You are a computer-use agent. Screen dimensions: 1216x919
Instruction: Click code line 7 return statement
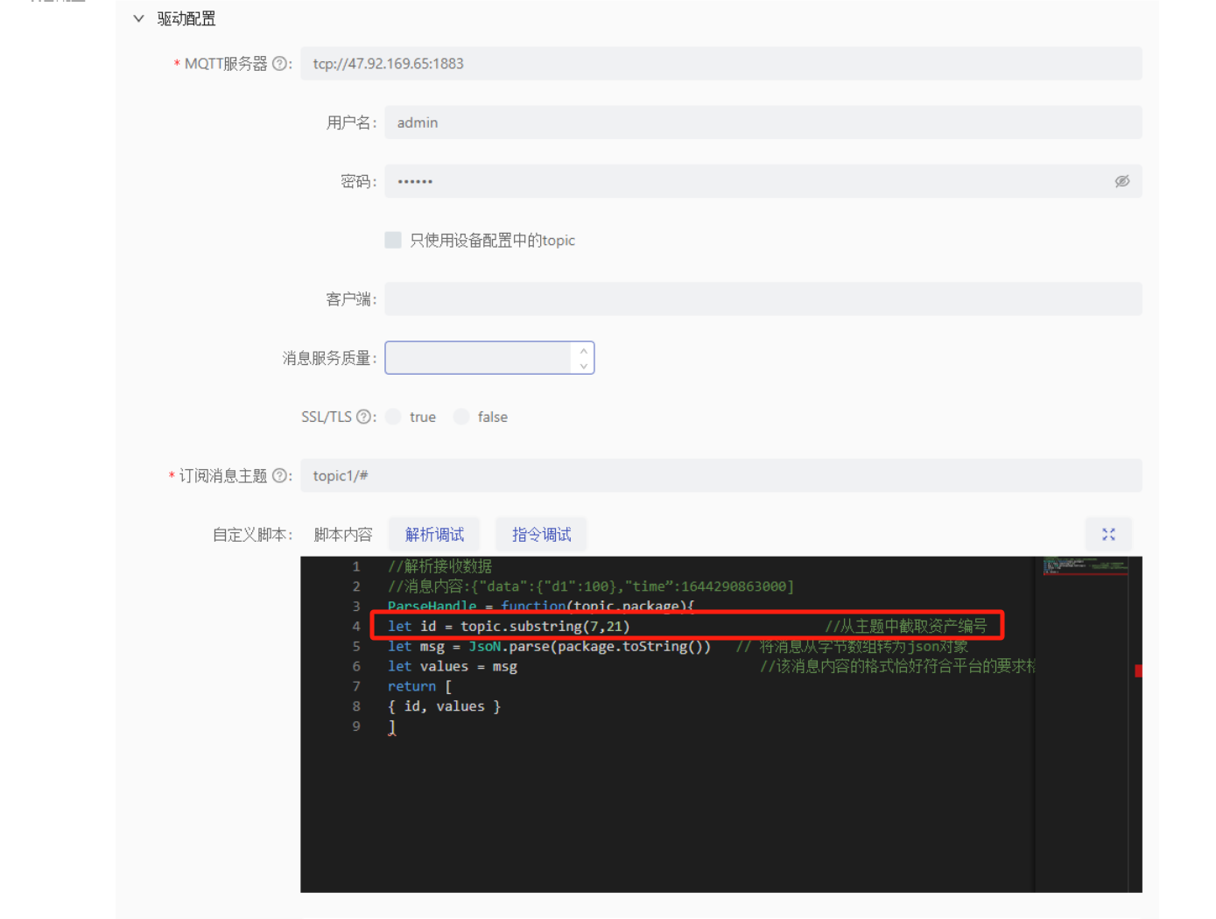(x=420, y=686)
